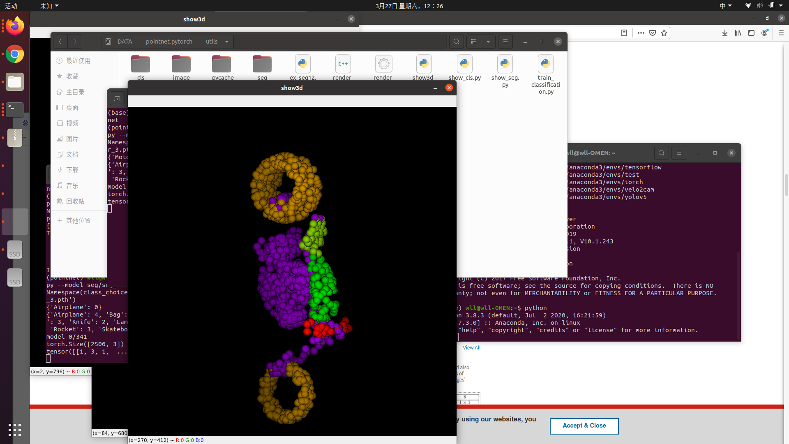This screenshot has width=789, height=444.
Task: Select the show_seg.py file
Action: pyautogui.click(x=505, y=71)
